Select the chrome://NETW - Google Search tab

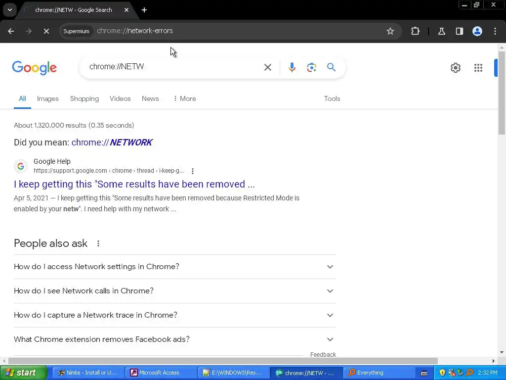click(74, 10)
